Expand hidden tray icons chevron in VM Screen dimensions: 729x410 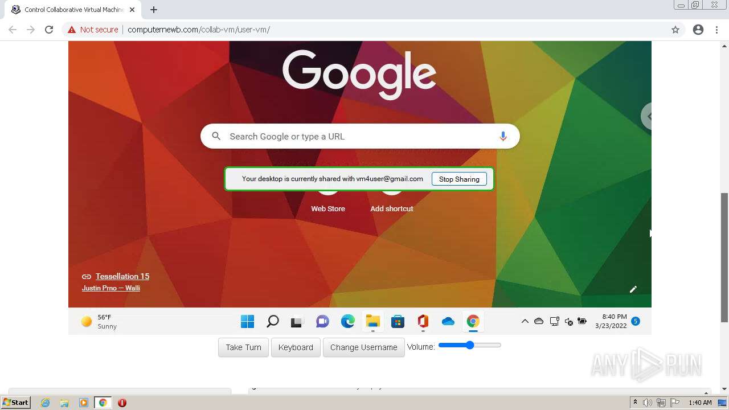525,322
